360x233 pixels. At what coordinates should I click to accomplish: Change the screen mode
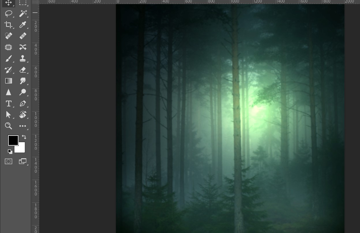coord(22,161)
